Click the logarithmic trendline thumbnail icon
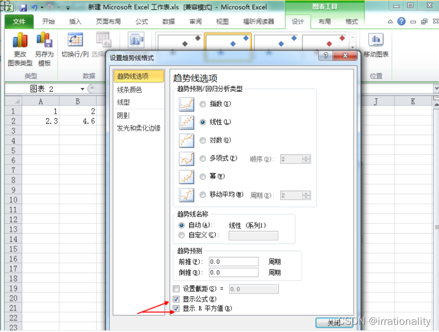 187,140
